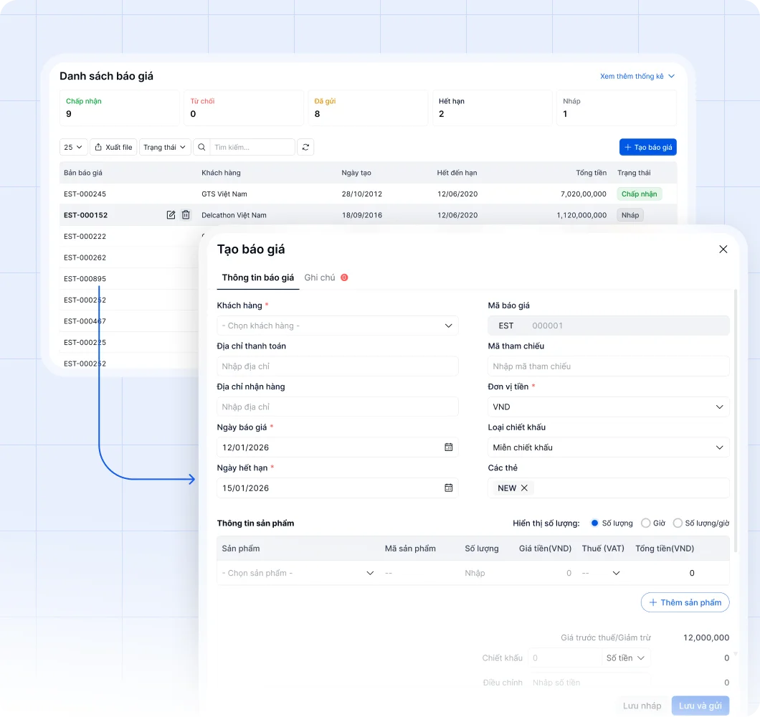Open the Thuế (VAT) dropdown in product row

point(601,573)
